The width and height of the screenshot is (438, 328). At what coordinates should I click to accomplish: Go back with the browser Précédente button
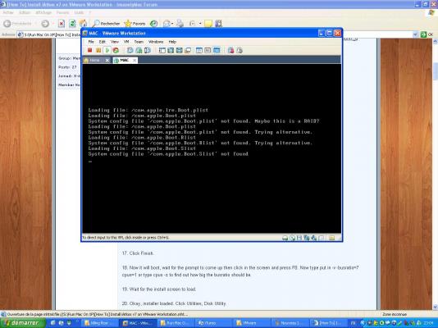18,24
